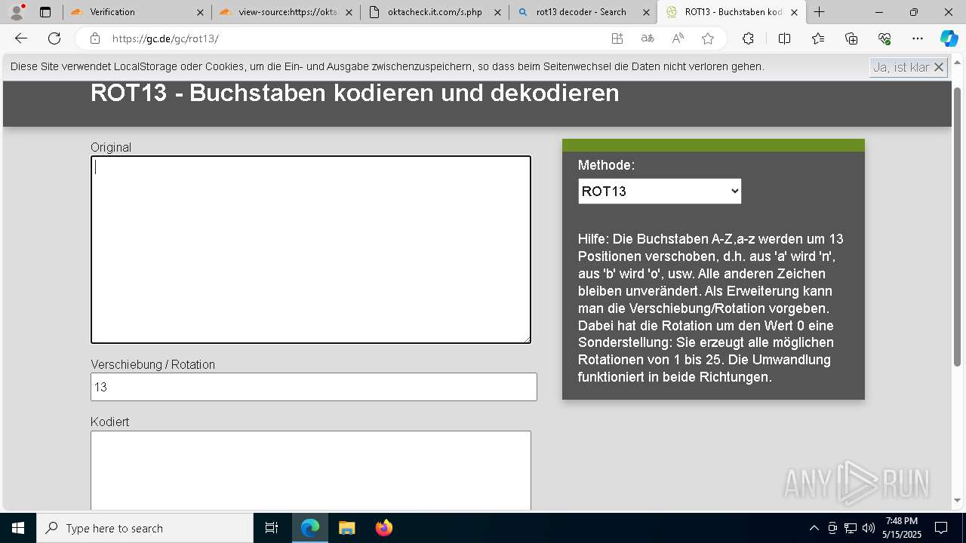View site information lock icon
Viewport: 966px width, 543px height.
coord(95,38)
